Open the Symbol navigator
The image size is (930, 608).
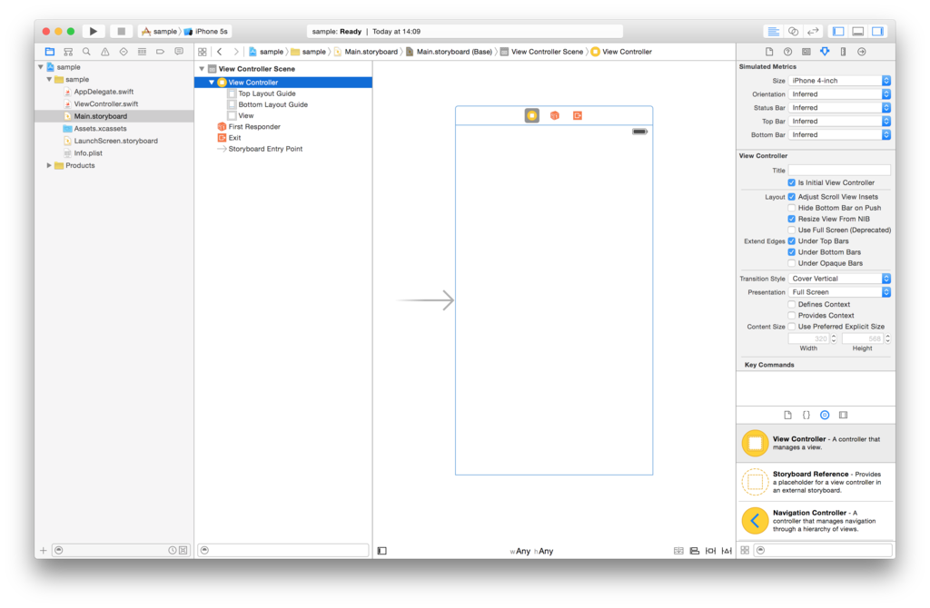click(68, 52)
